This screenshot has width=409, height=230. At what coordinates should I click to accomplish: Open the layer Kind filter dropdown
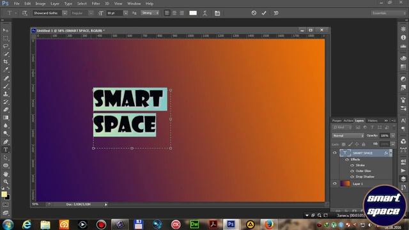pyautogui.click(x=343, y=127)
